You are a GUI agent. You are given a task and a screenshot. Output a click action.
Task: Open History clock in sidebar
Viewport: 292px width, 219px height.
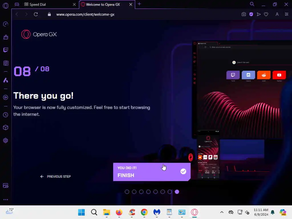tap(6, 115)
